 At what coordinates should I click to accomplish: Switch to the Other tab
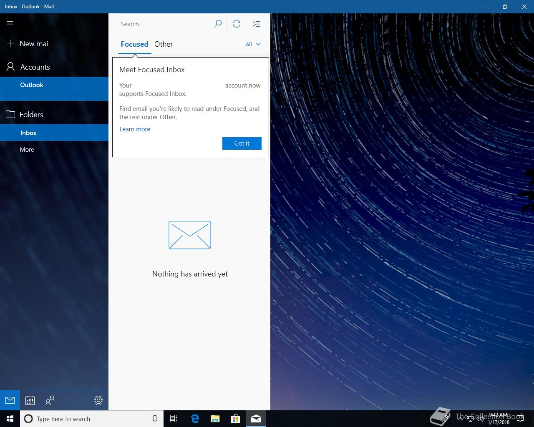click(x=164, y=44)
